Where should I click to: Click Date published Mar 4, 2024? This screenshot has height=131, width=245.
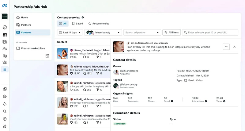click(193, 75)
